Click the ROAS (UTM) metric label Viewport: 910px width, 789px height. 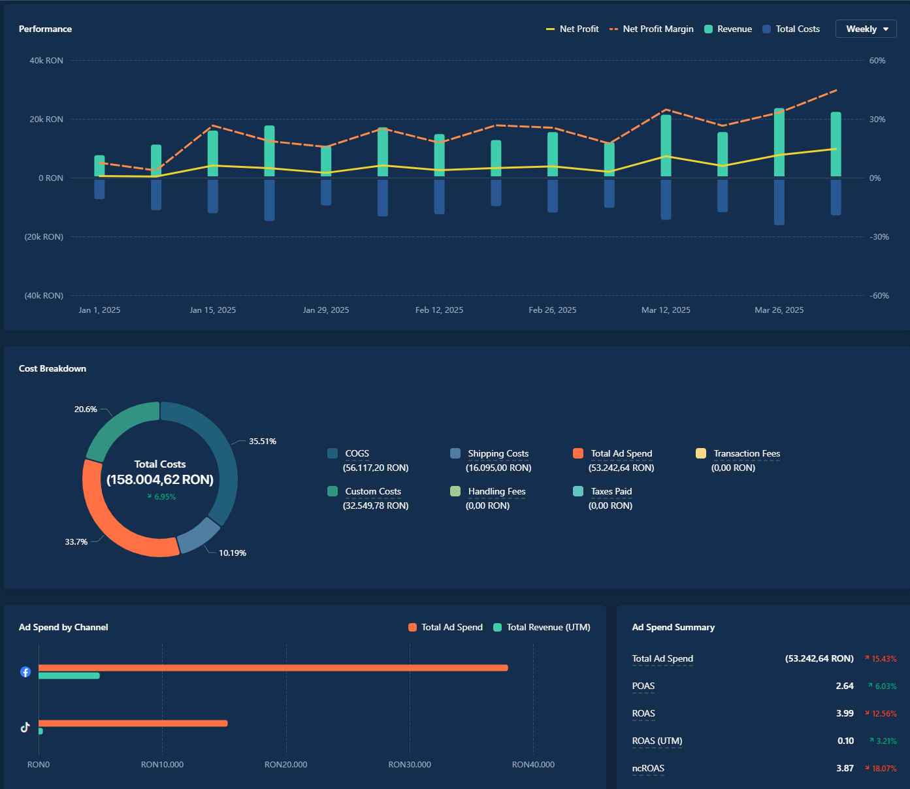point(657,741)
